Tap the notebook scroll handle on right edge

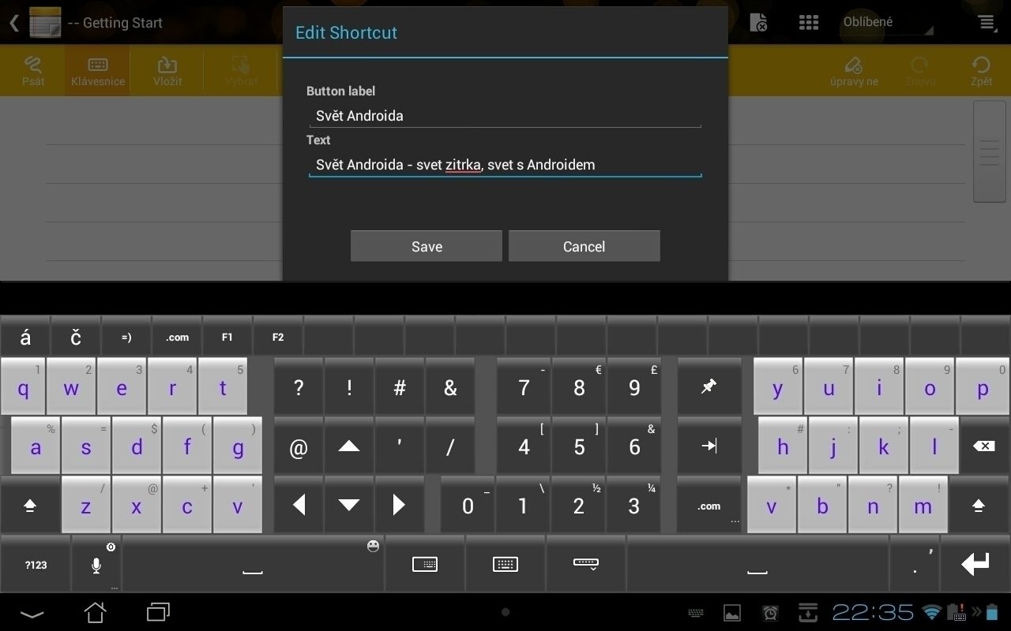[989, 151]
